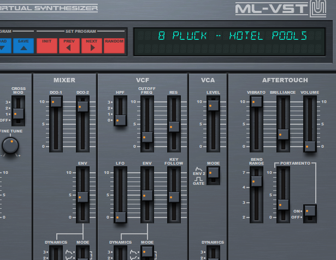Click the Aftertouch VIBRATO slider handle

tap(256, 102)
